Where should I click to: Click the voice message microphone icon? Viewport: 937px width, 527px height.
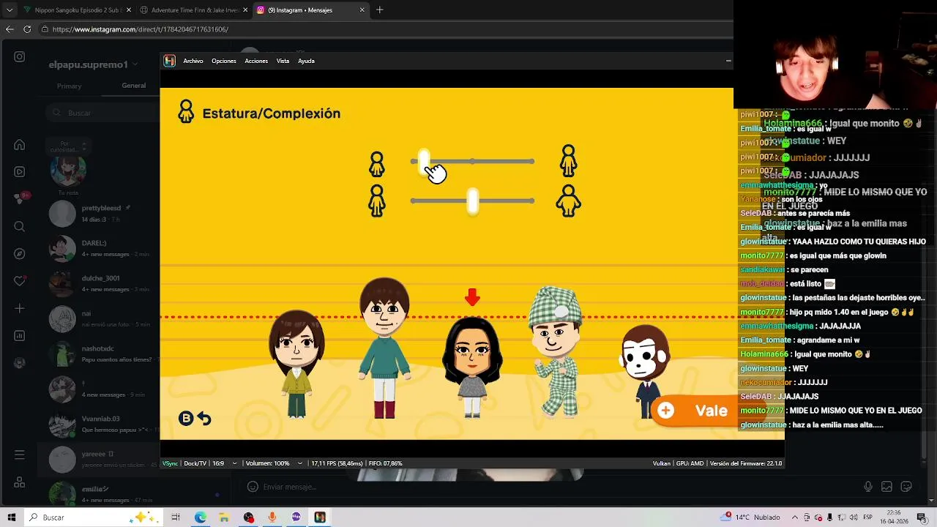click(868, 487)
